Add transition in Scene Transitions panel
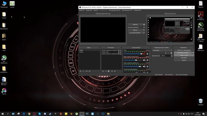This screenshot has height=116, width=207. tap(166, 53)
